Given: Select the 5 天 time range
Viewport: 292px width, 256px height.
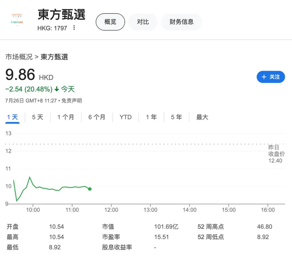Looking at the screenshot, I should [x=38, y=117].
